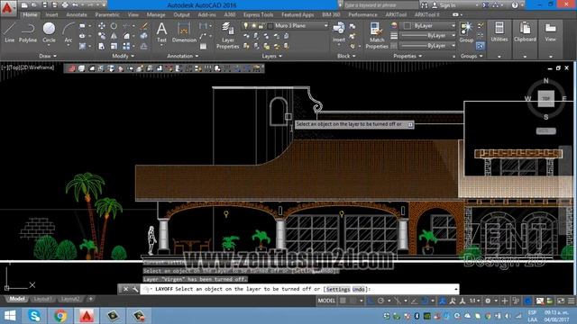Choose the Move tool in Modify panel
Image resolution: width=577 pixels, height=324 pixels.
(x=102, y=26)
